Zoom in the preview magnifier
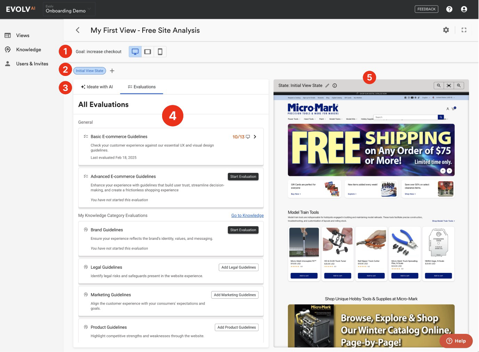This screenshot has height=352, width=479. pyautogui.click(x=459, y=85)
